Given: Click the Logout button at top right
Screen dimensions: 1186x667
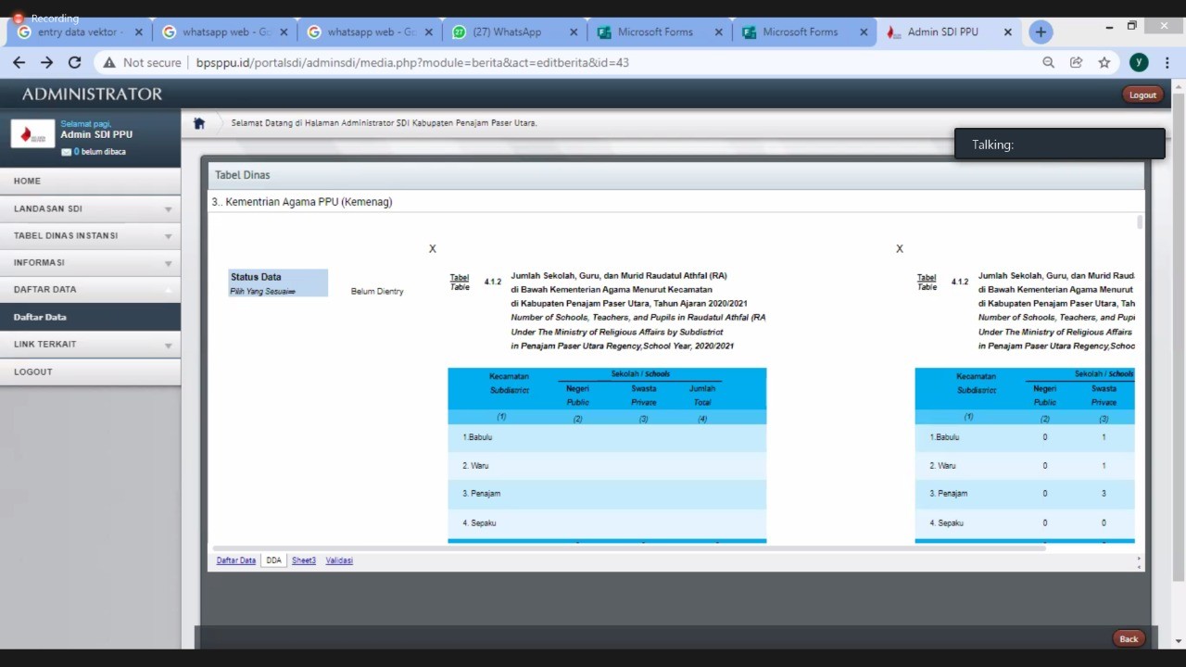Looking at the screenshot, I should 1142,94.
